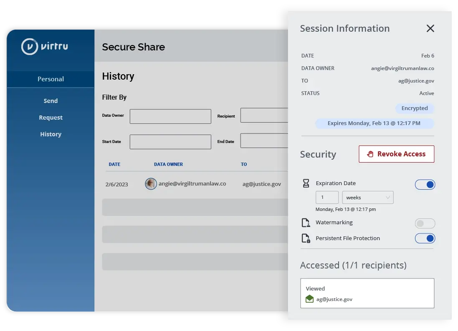Screen dimensions: 458x331
Task: Open the Request tab in sidebar
Action: pyautogui.click(x=51, y=117)
